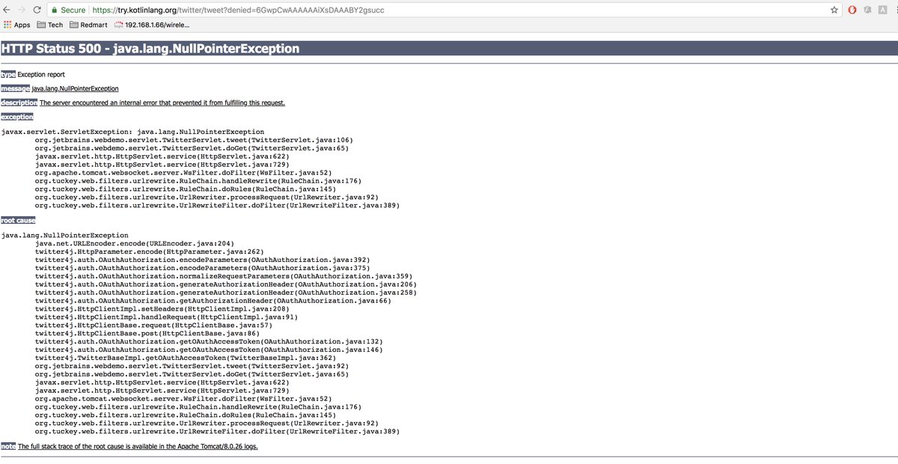Click the shield-shaped extension icon

[868, 10]
